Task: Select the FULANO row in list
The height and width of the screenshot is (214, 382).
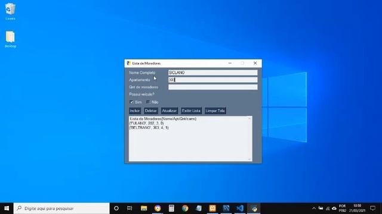Action: click(146, 123)
